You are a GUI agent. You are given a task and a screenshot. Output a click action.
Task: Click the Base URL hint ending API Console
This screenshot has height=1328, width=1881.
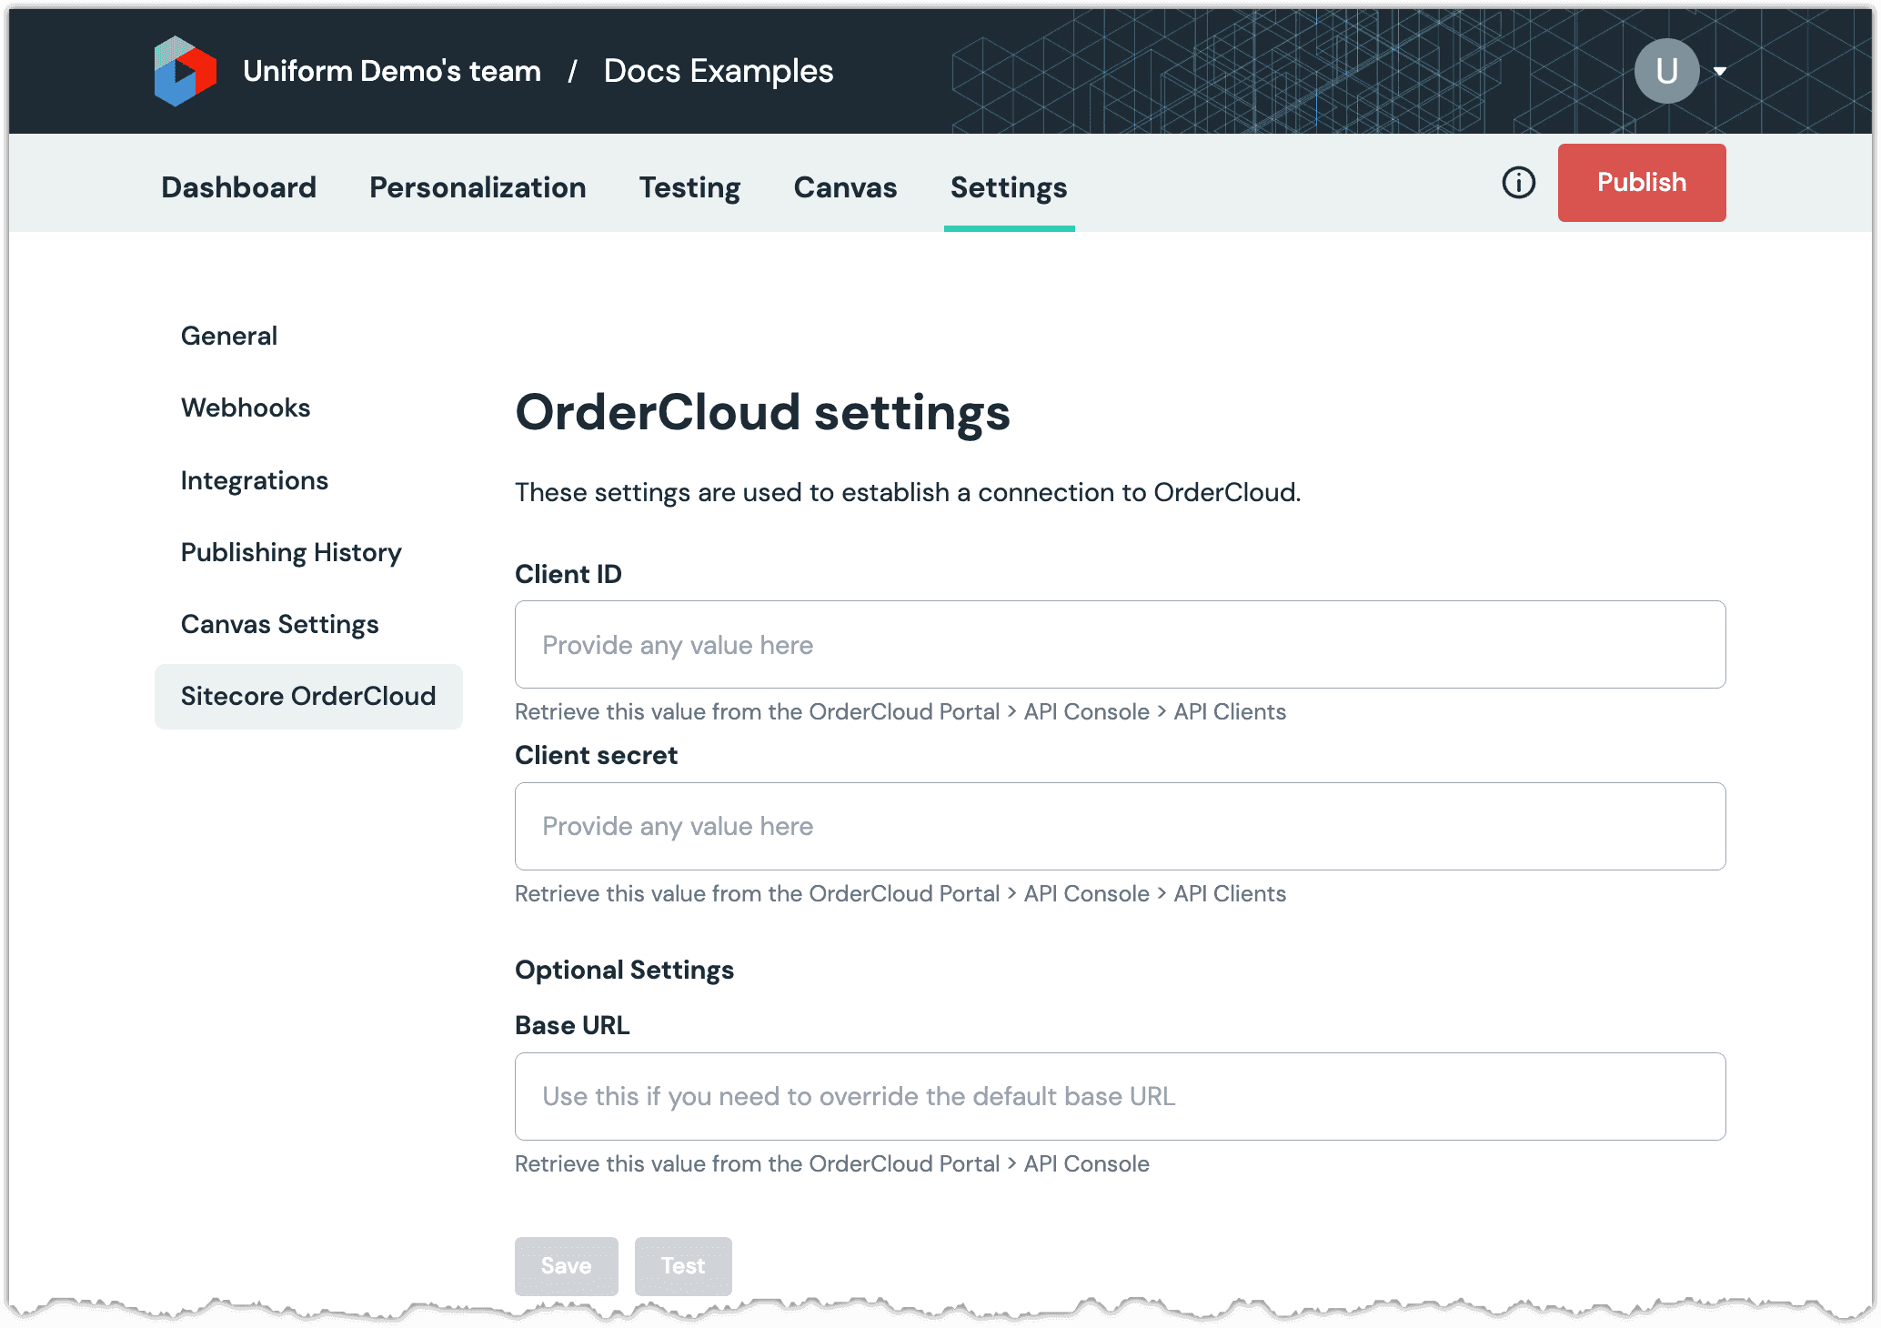point(832,1163)
